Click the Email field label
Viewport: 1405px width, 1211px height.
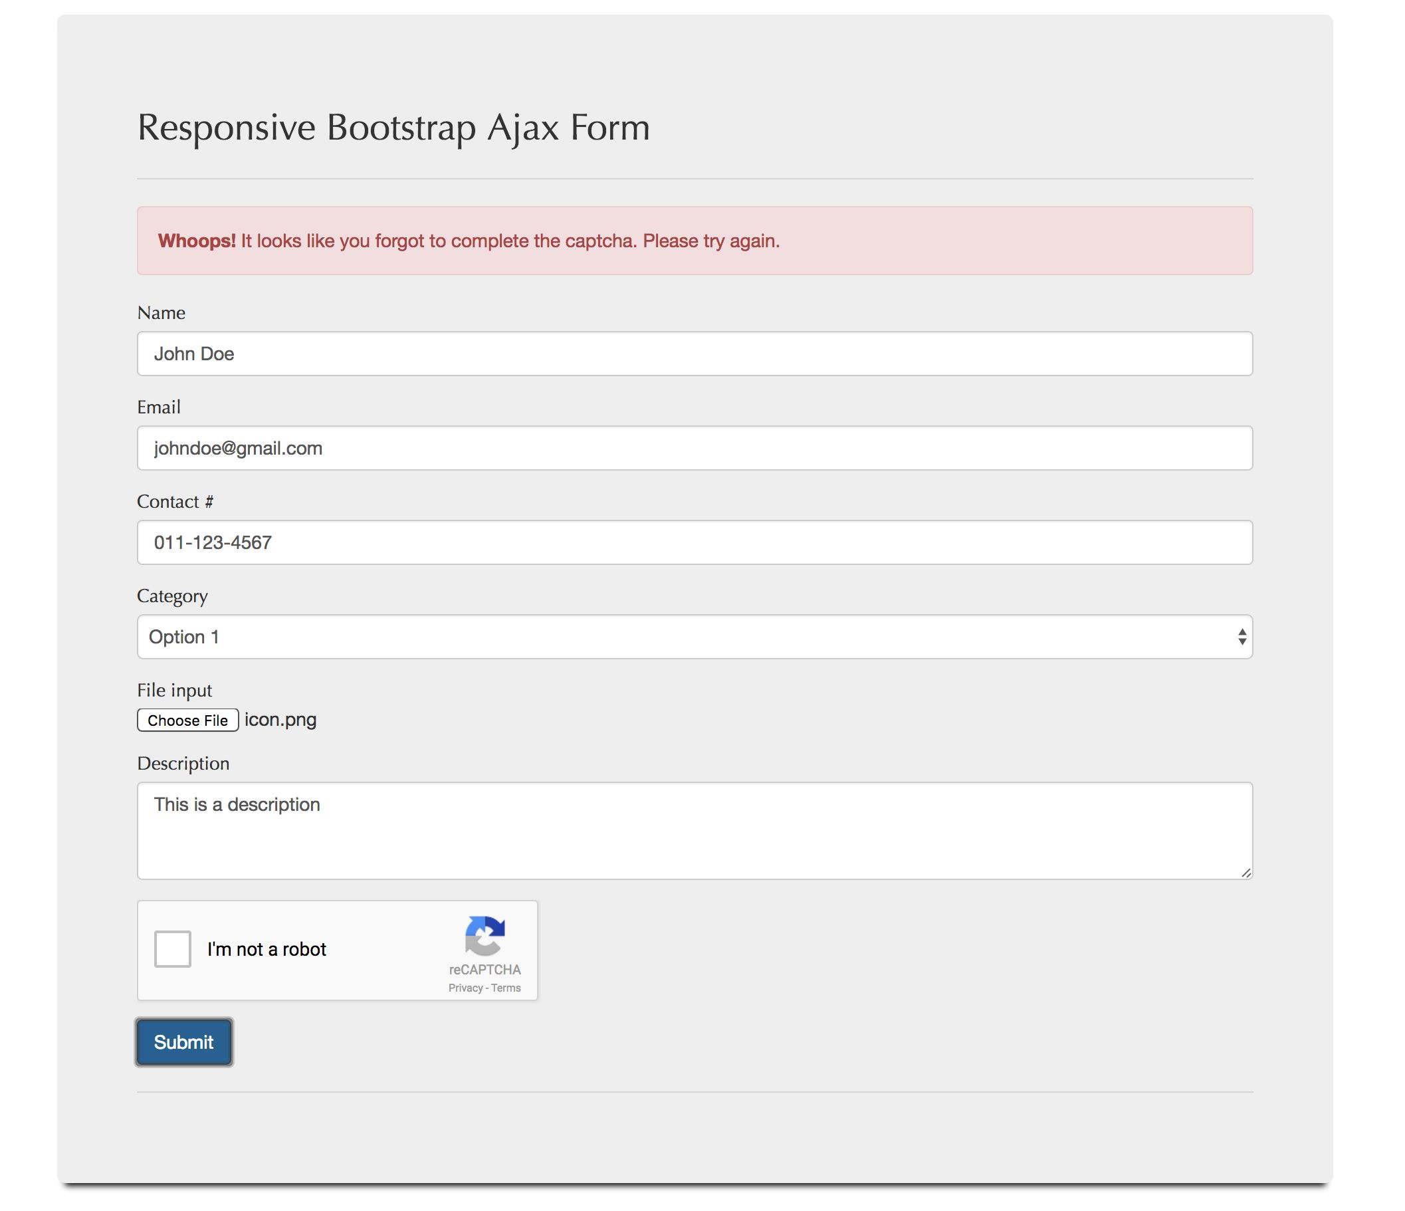159,407
